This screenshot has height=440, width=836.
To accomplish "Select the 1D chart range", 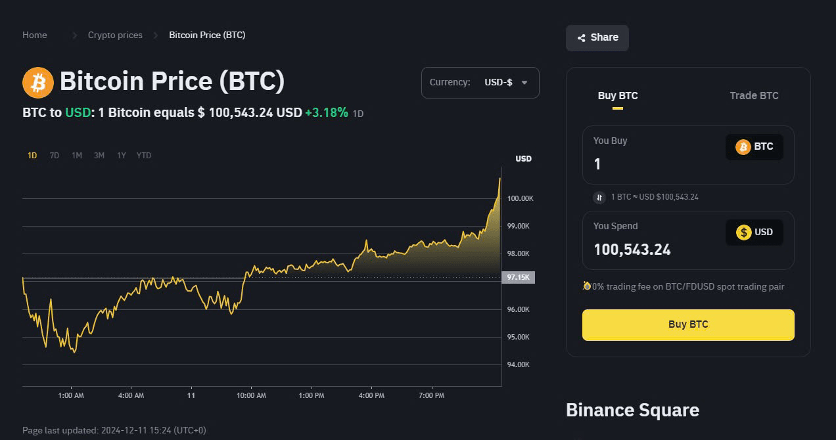I will click(32, 156).
